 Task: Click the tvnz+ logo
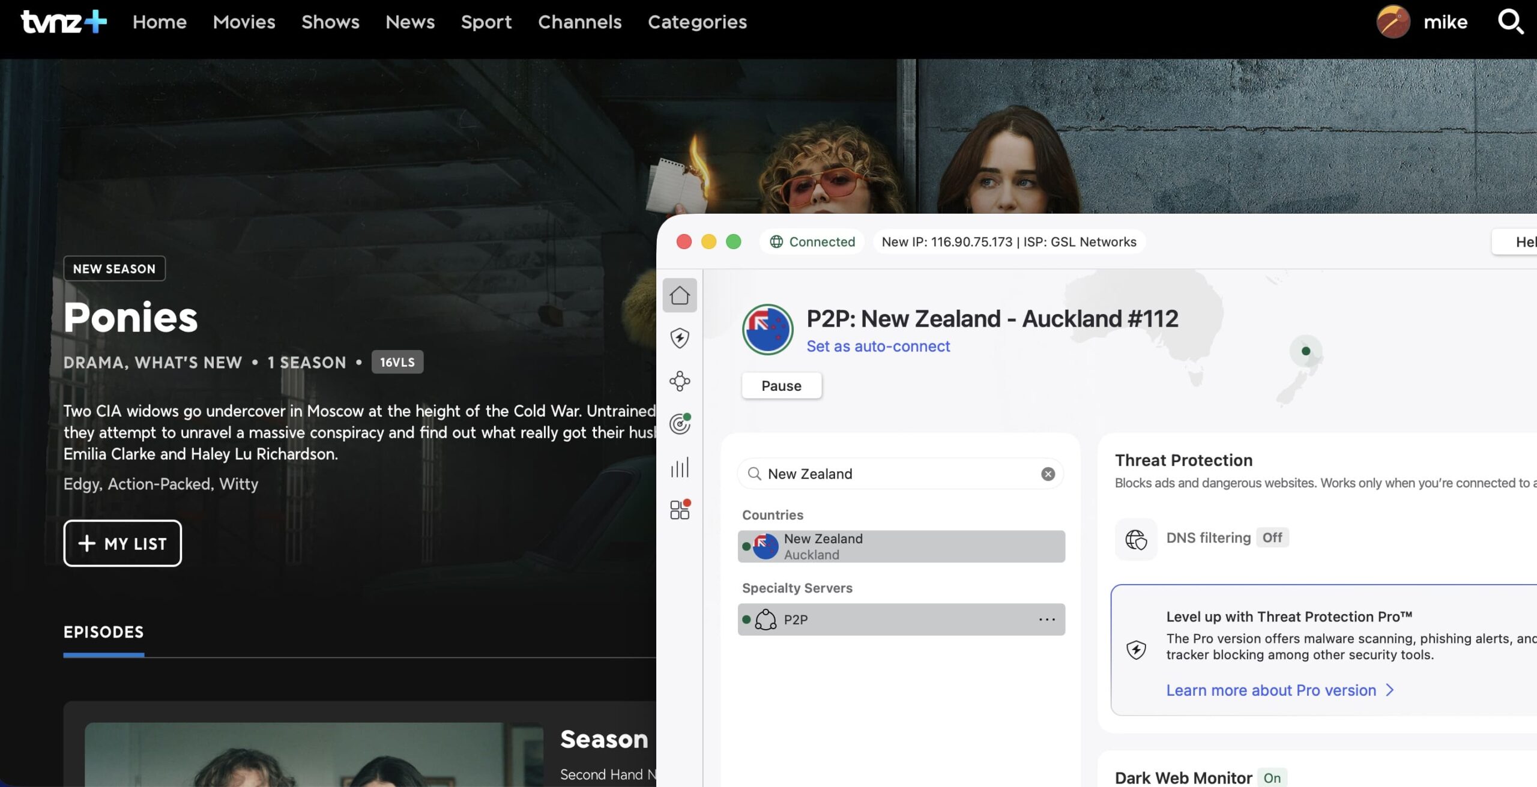point(64,22)
